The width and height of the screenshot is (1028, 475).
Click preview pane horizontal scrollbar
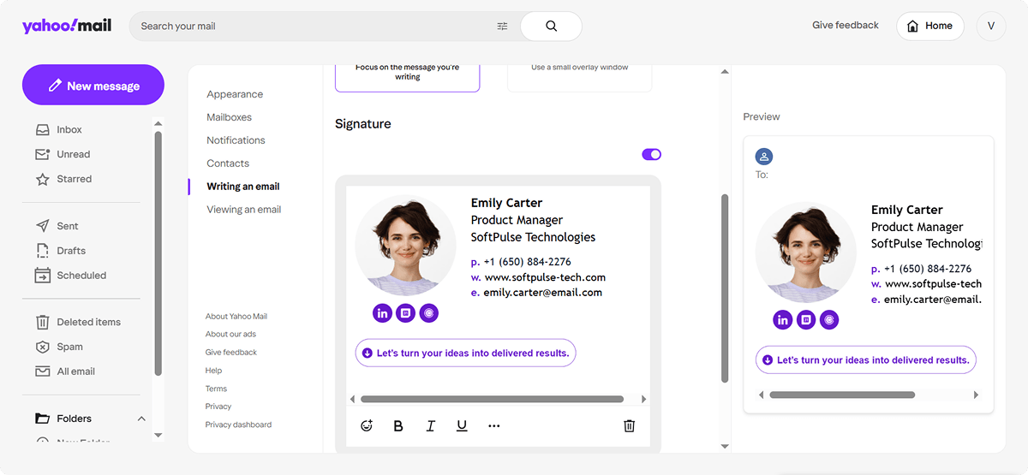[x=842, y=395]
